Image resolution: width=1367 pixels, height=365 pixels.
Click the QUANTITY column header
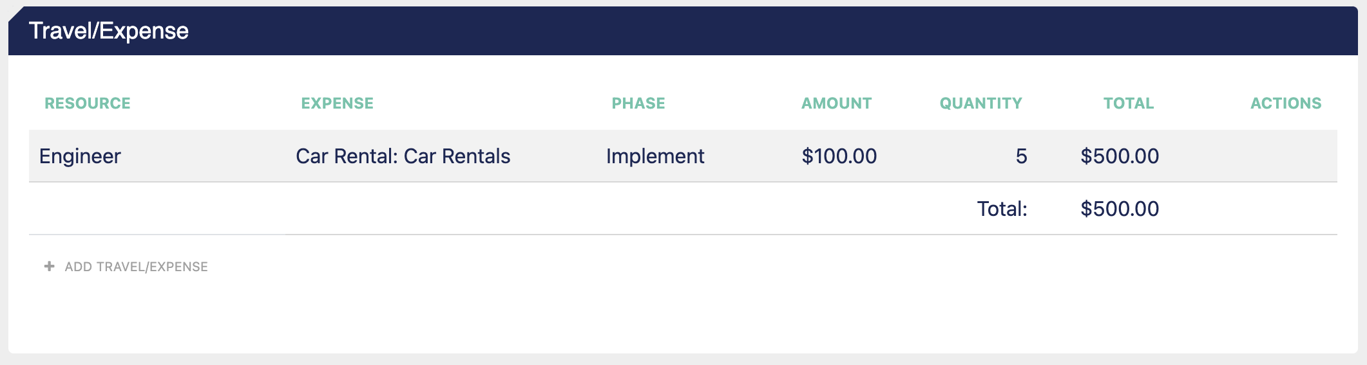coord(981,103)
